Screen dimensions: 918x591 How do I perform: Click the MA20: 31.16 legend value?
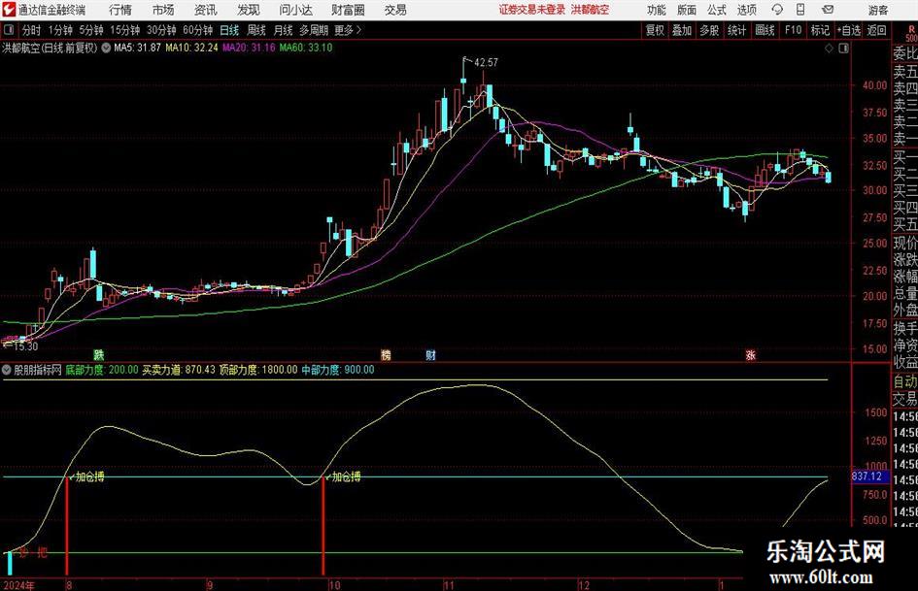click(249, 48)
